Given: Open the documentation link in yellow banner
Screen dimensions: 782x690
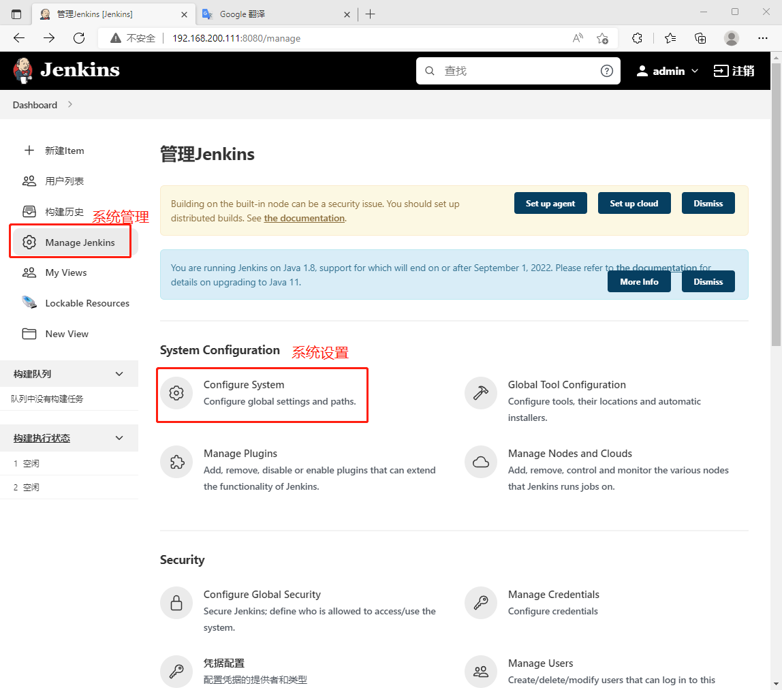Looking at the screenshot, I should coord(304,218).
